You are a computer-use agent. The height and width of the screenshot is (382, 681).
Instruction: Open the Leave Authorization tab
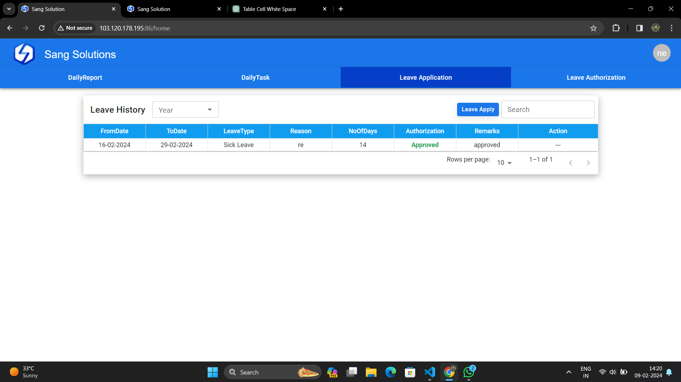tap(596, 78)
